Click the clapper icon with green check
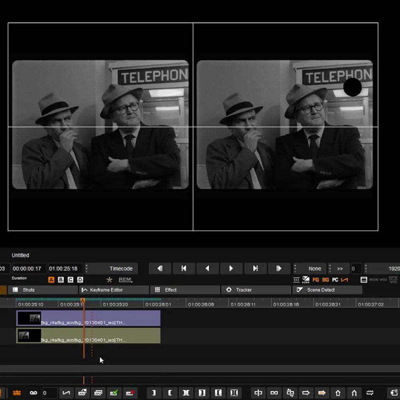This screenshot has height=400, width=400. (114, 393)
